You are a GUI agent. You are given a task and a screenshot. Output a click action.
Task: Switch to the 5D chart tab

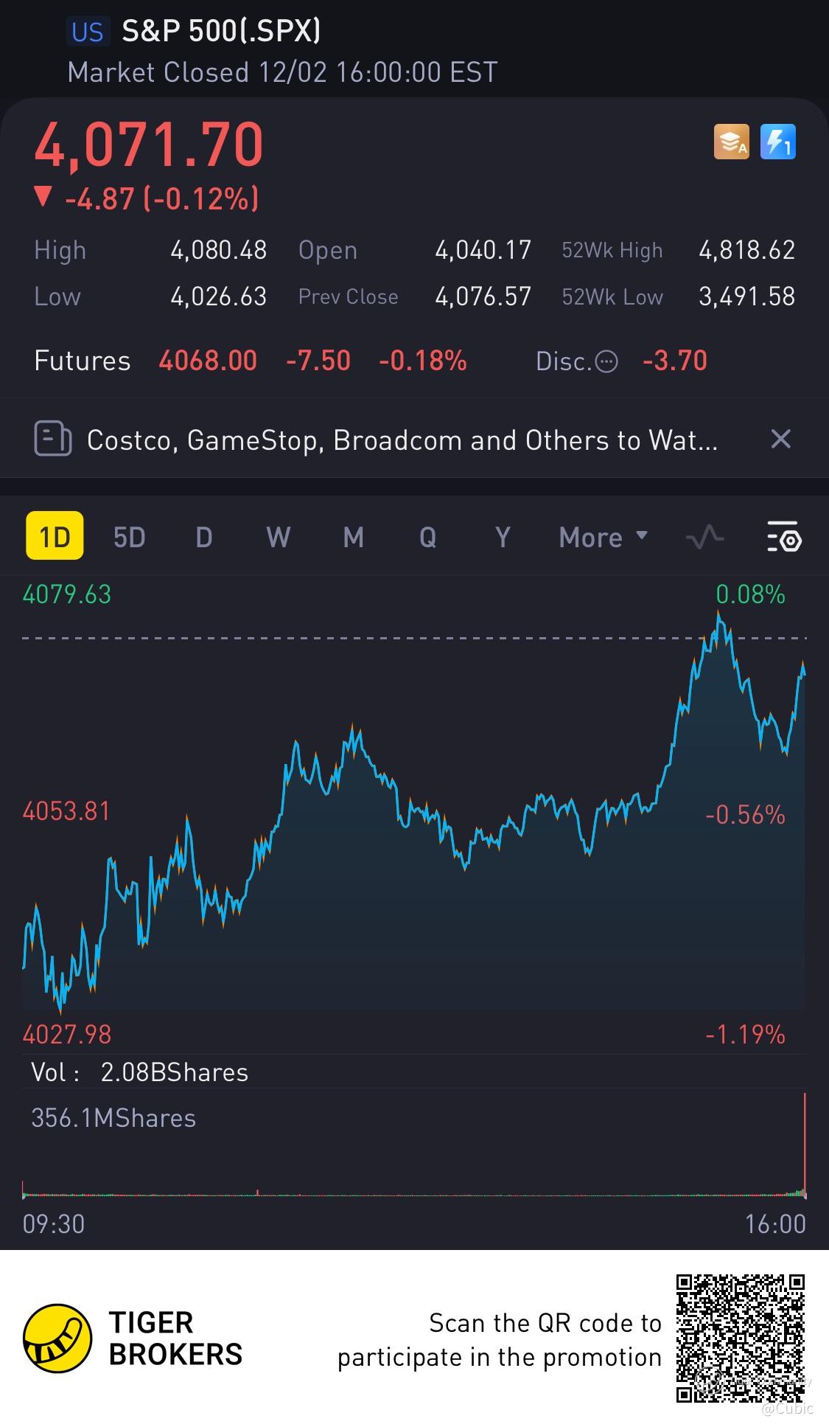tap(129, 538)
